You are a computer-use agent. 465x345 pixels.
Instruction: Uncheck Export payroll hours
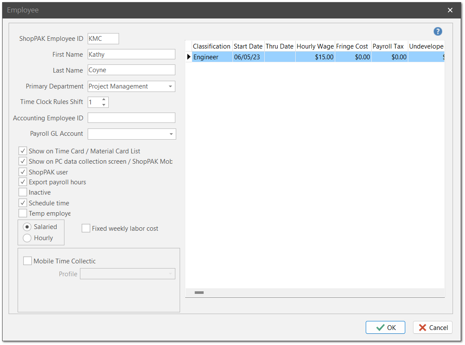pyautogui.click(x=23, y=182)
